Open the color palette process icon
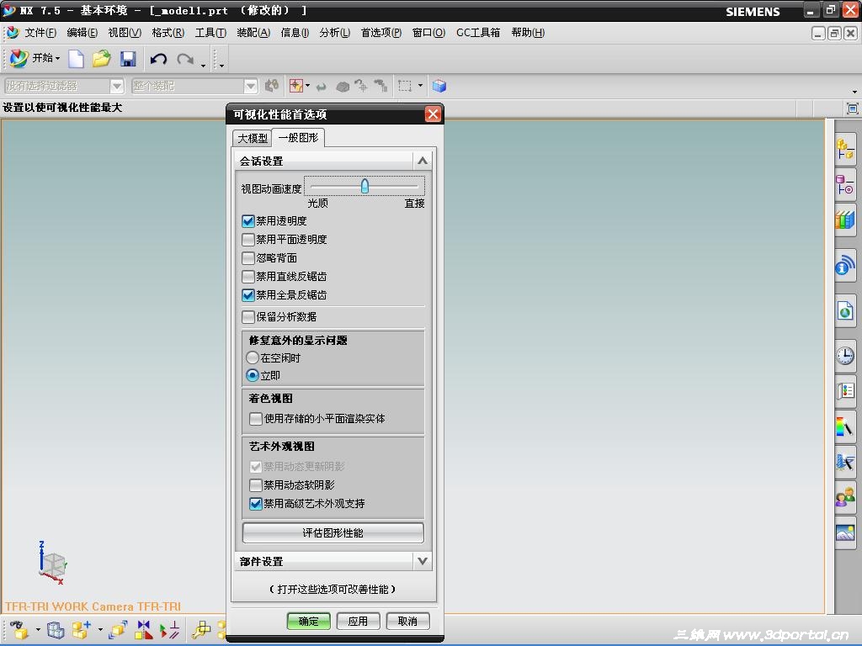This screenshot has height=646, width=862. click(x=845, y=426)
